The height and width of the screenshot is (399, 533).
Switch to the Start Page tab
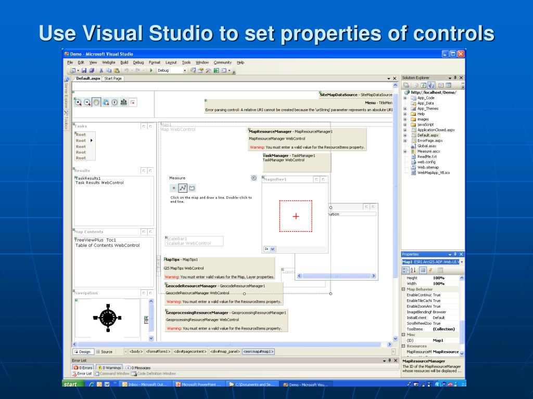tap(113, 78)
